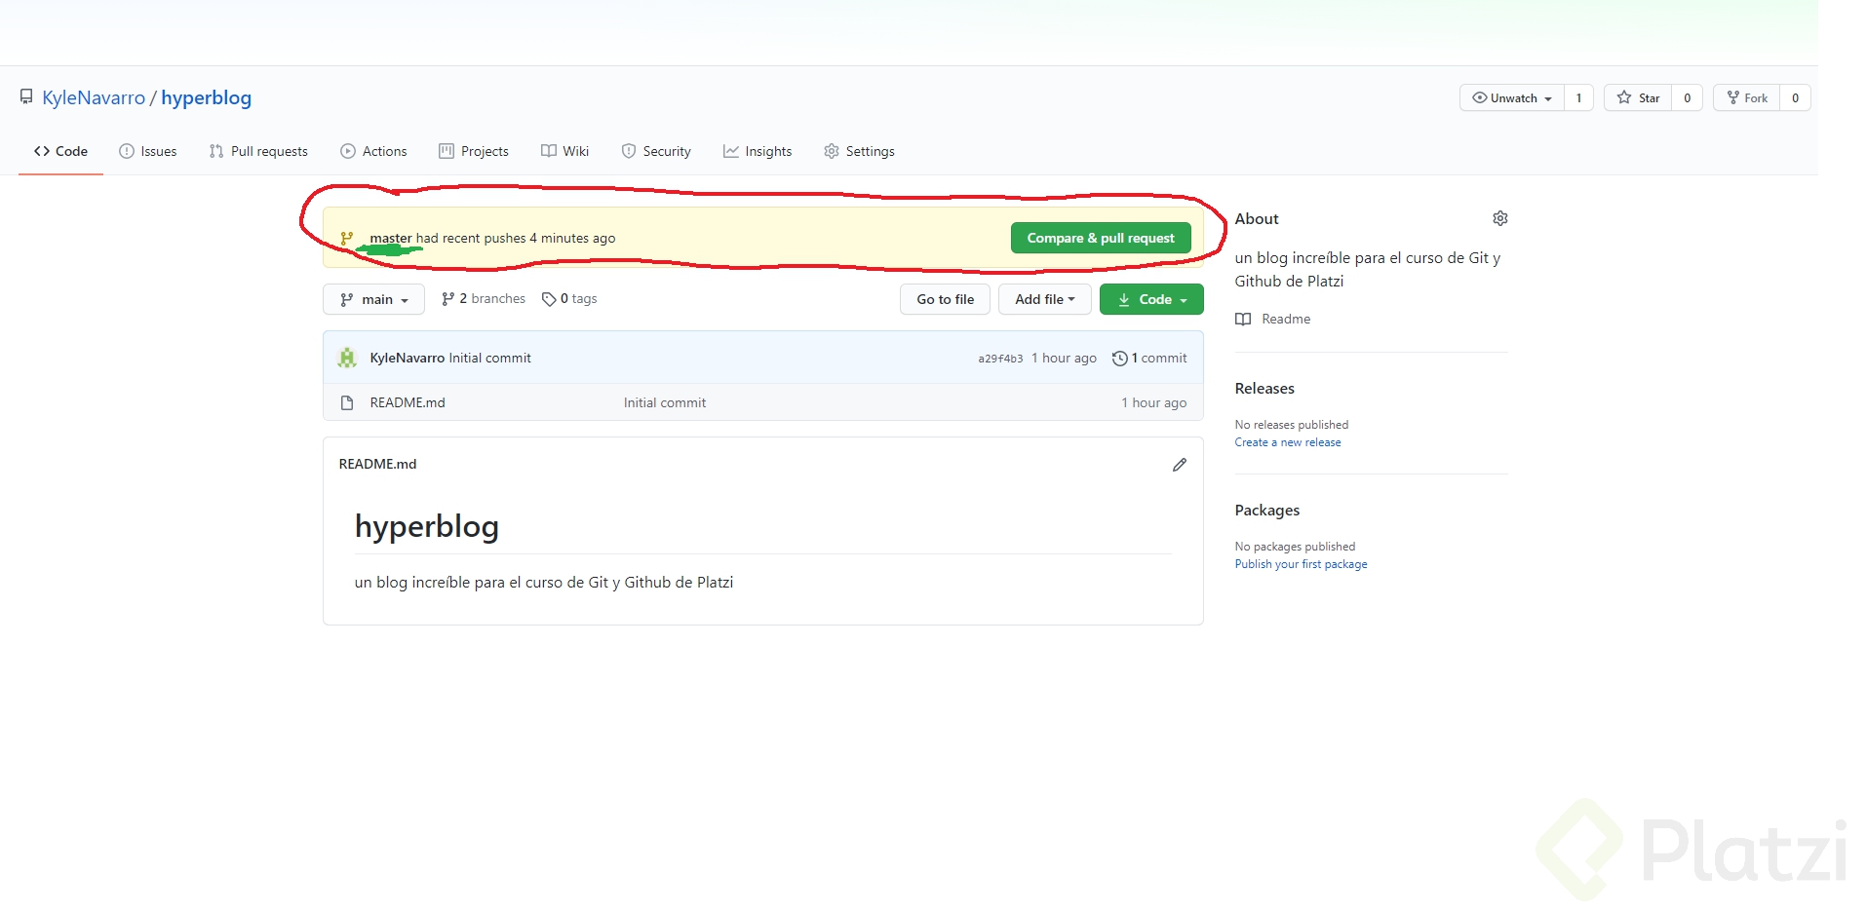Open the Wiki tab
The height and width of the screenshot is (911, 1866).
565,151
